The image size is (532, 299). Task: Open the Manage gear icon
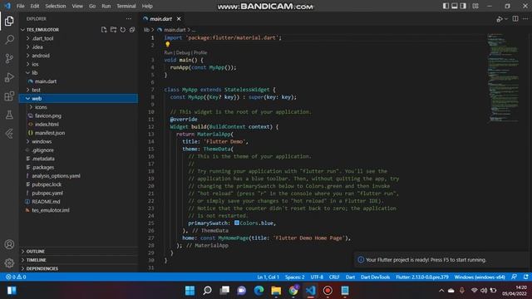coord(9,262)
